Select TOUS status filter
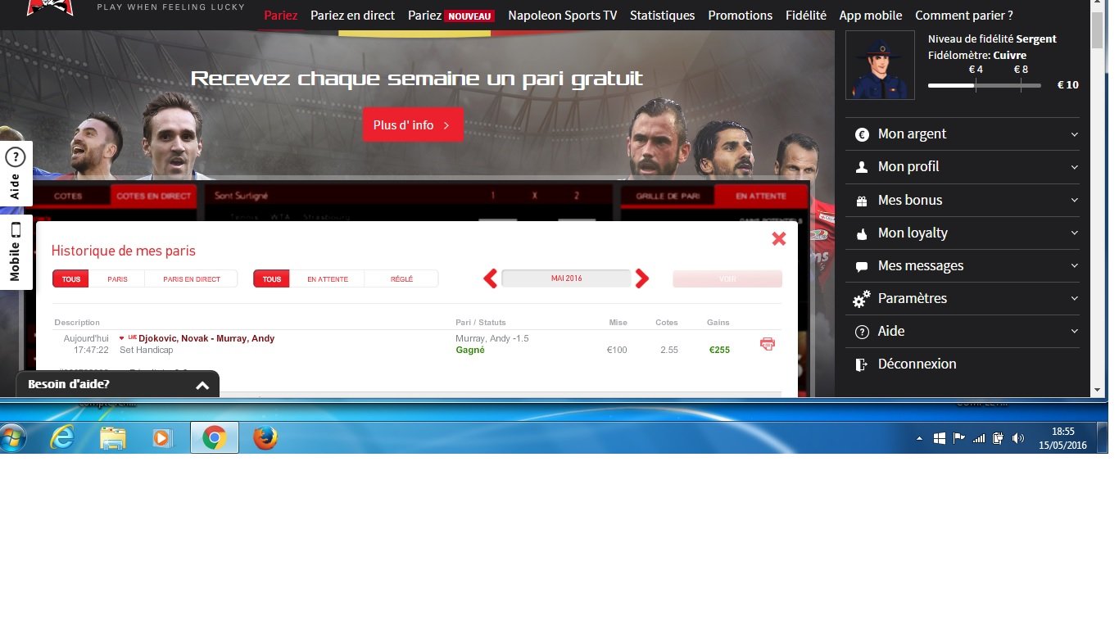Viewport: 1119px width, 629px height. [272, 279]
